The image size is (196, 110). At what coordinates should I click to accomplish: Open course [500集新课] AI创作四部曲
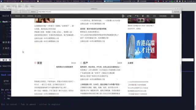[137, 85]
